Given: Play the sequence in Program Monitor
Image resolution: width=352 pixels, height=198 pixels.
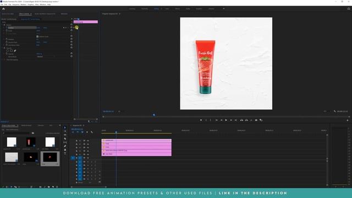Looking at the screenshot, I should [x=226, y=120].
